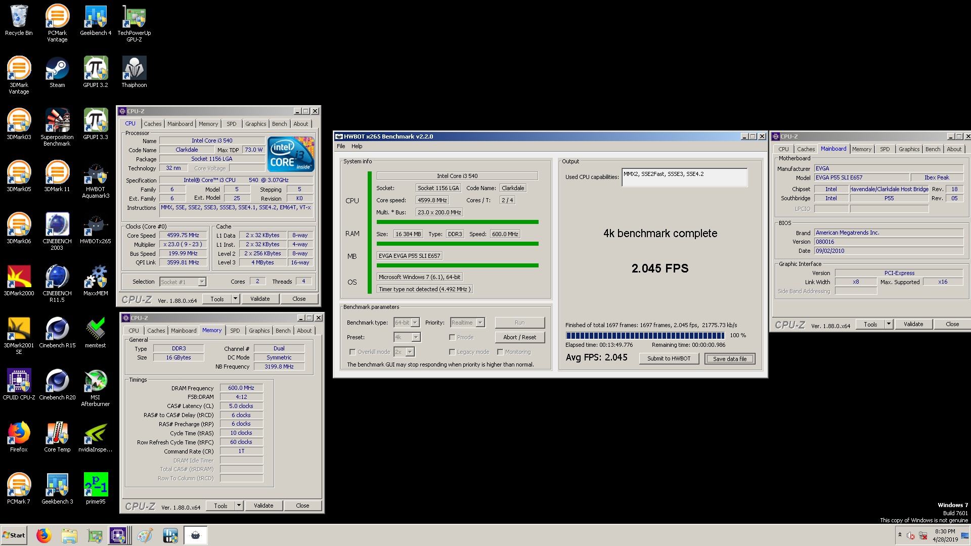Launch nvidiaInspector desktop icon
Screen dimensions: 971x546
(96, 437)
